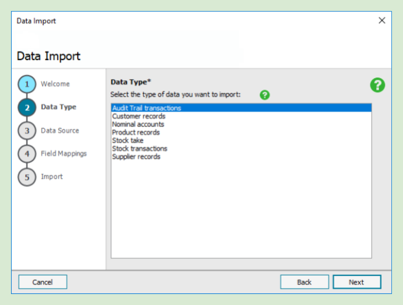Choose Stock transactions list entry
Image resolution: width=403 pixels, height=305 pixels.
(x=140, y=148)
